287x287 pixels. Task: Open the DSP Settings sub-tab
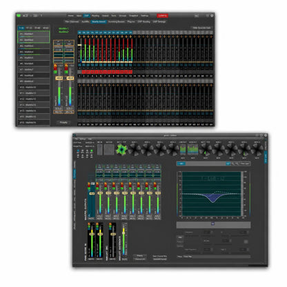point(159,21)
